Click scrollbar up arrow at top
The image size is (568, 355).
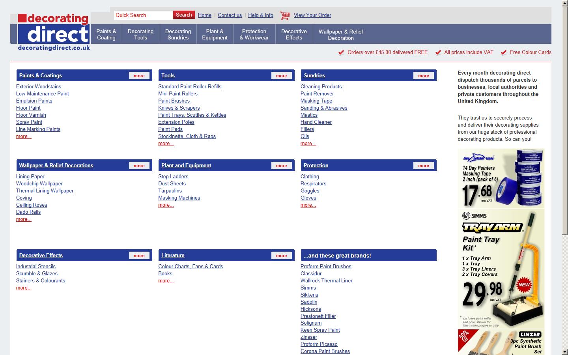564,4
